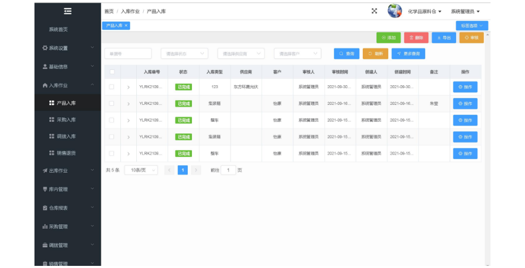Click the green 添加 button
525x268 pixels.
(388, 38)
